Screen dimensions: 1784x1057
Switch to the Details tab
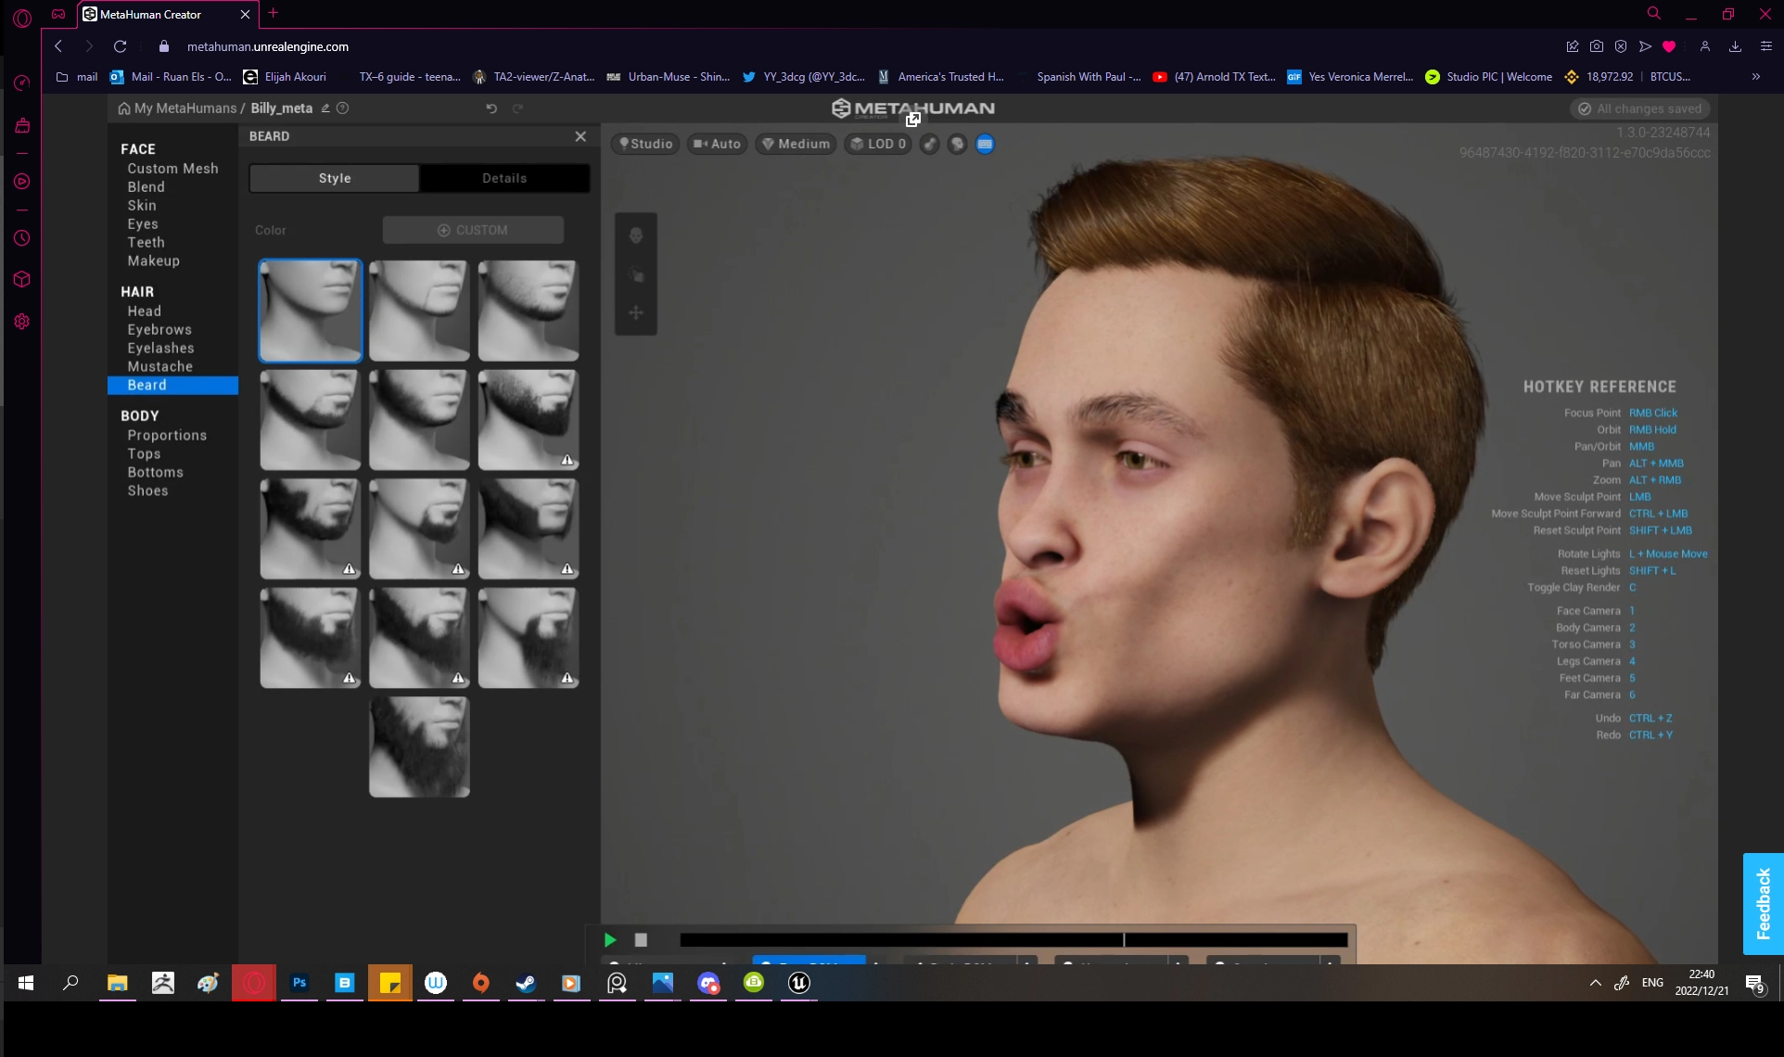pyautogui.click(x=504, y=178)
